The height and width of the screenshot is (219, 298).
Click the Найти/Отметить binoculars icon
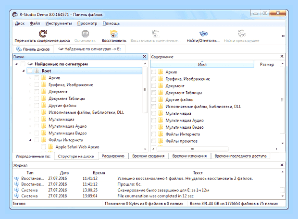coord(203,34)
